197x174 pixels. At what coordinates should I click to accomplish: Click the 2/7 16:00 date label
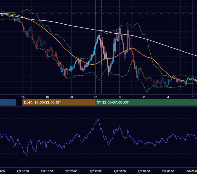pyautogui.click(x=23, y=171)
